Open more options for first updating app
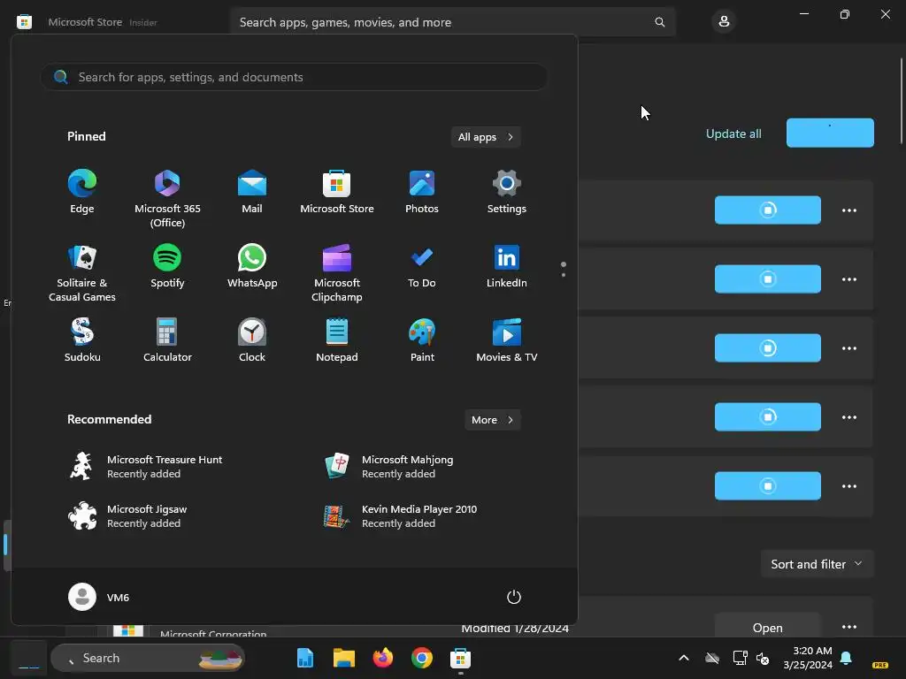This screenshot has height=679, width=906. point(848,210)
